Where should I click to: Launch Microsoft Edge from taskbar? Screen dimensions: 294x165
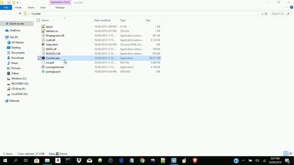point(121,160)
